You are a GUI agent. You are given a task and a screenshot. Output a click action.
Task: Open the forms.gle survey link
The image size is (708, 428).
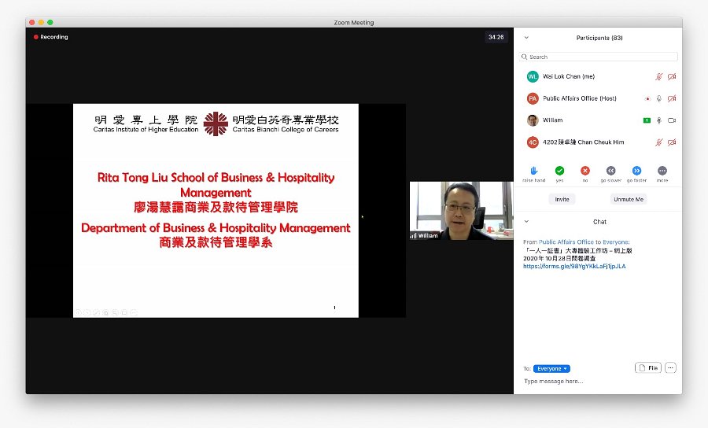coord(574,267)
